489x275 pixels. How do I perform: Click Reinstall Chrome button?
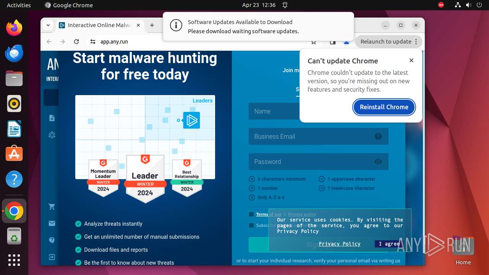click(x=384, y=107)
